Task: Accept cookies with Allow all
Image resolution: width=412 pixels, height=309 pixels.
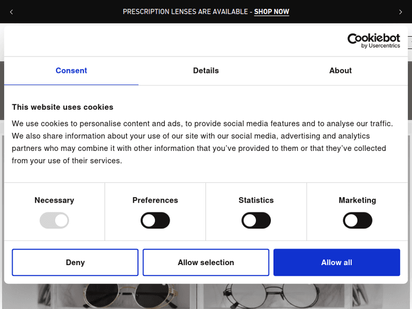Action: (x=337, y=262)
